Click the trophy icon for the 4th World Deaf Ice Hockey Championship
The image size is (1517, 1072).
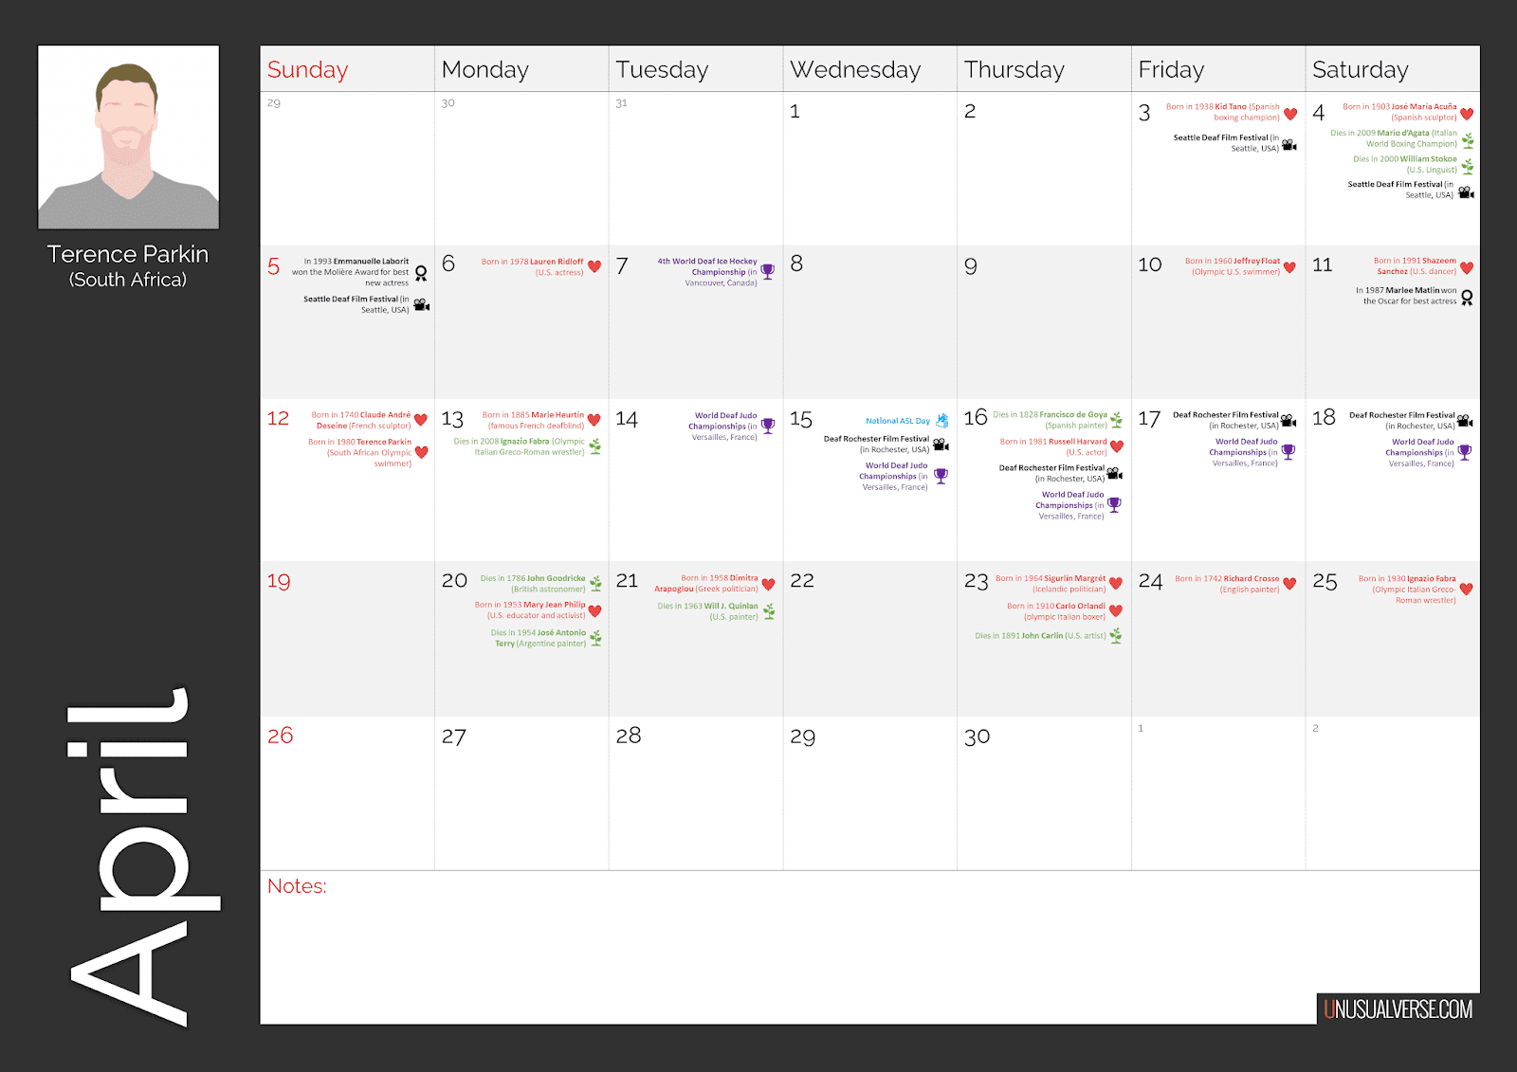coord(768,271)
